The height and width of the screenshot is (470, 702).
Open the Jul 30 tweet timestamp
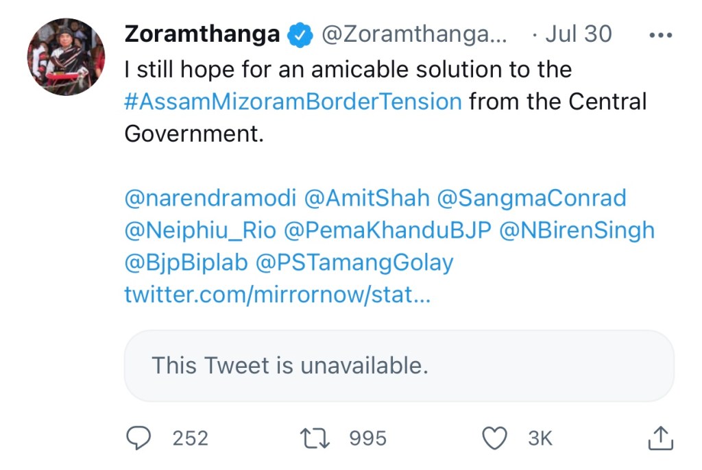(x=578, y=34)
